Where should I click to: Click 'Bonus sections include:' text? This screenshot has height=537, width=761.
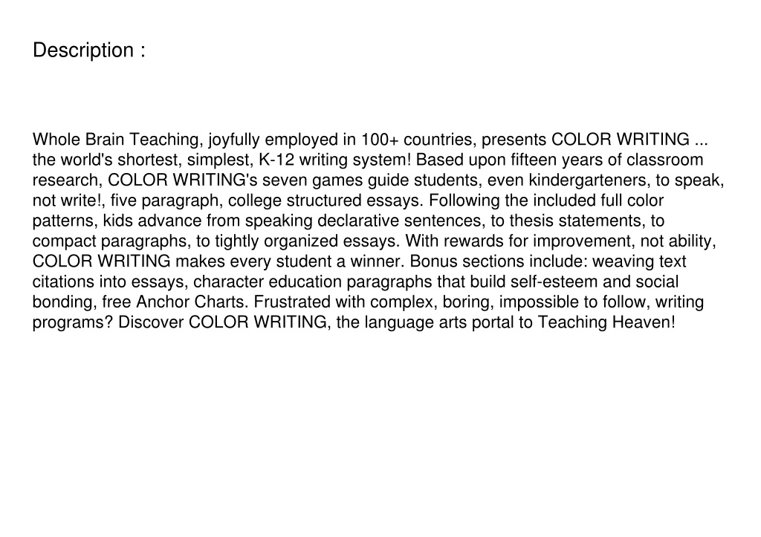pos(499,262)
